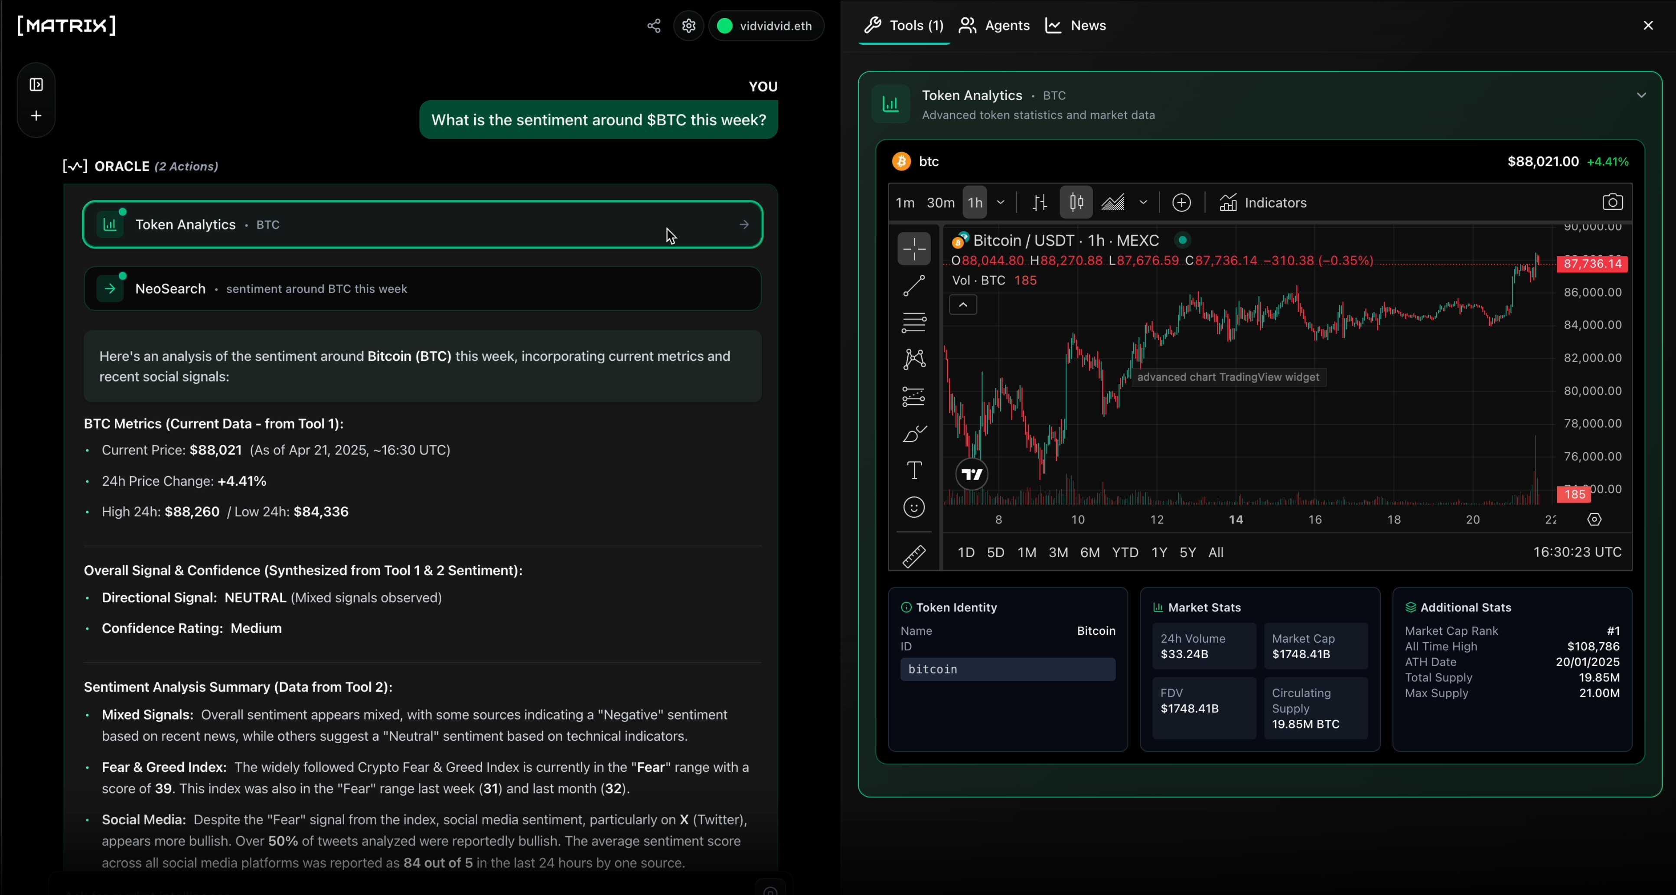
Task: Click the orange Bitcoin icon beside btc
Action: point(901,161)
